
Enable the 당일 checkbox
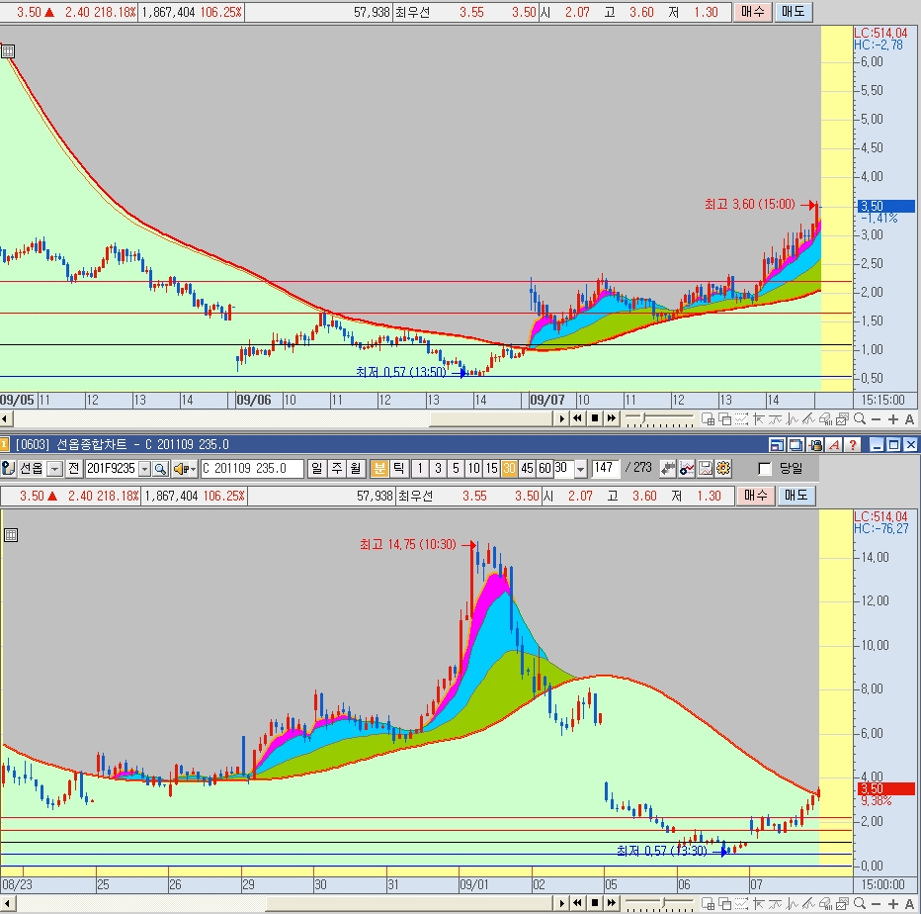point(764,469)
